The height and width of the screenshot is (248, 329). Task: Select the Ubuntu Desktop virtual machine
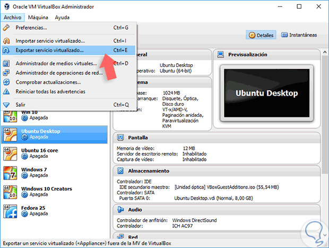pyautogui.click(x=55, y=134)
